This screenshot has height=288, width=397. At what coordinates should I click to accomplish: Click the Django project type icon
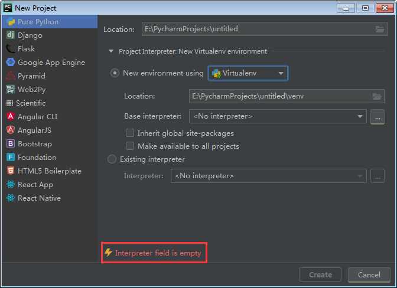(x=11, y=35)
